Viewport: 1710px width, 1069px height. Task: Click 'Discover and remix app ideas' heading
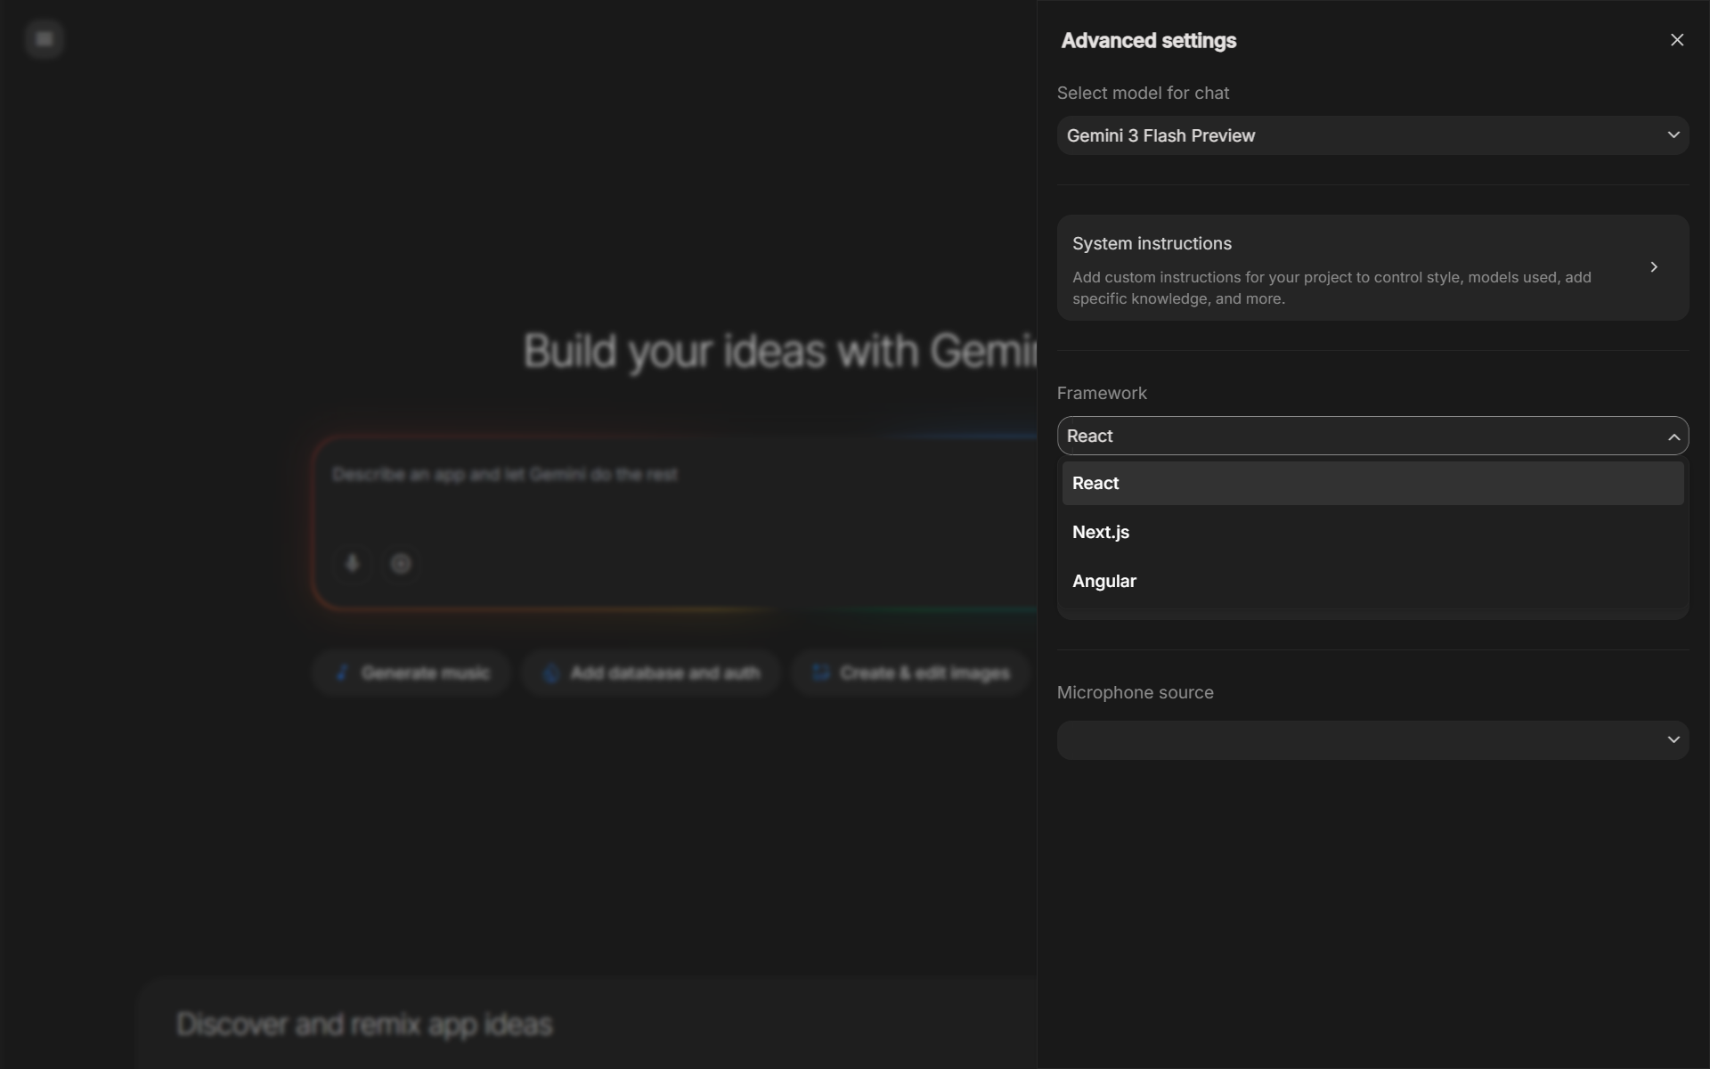364,1024
